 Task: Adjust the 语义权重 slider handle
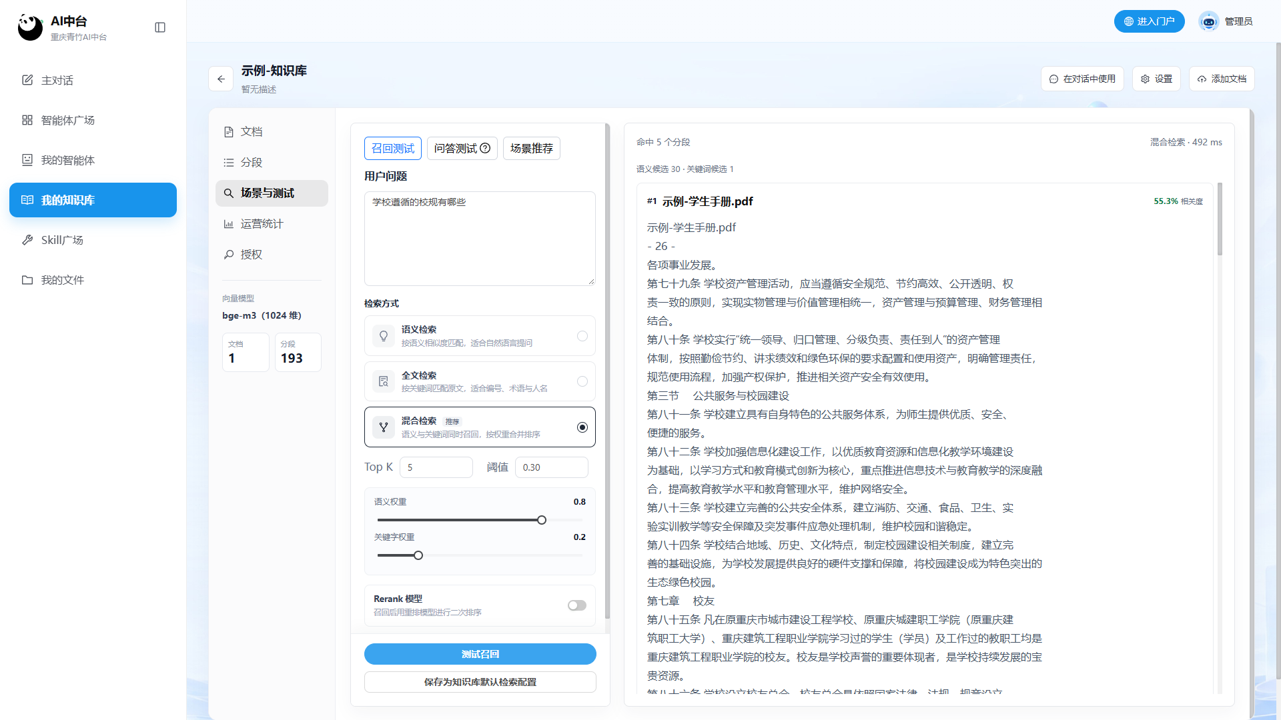pos(542,520)
